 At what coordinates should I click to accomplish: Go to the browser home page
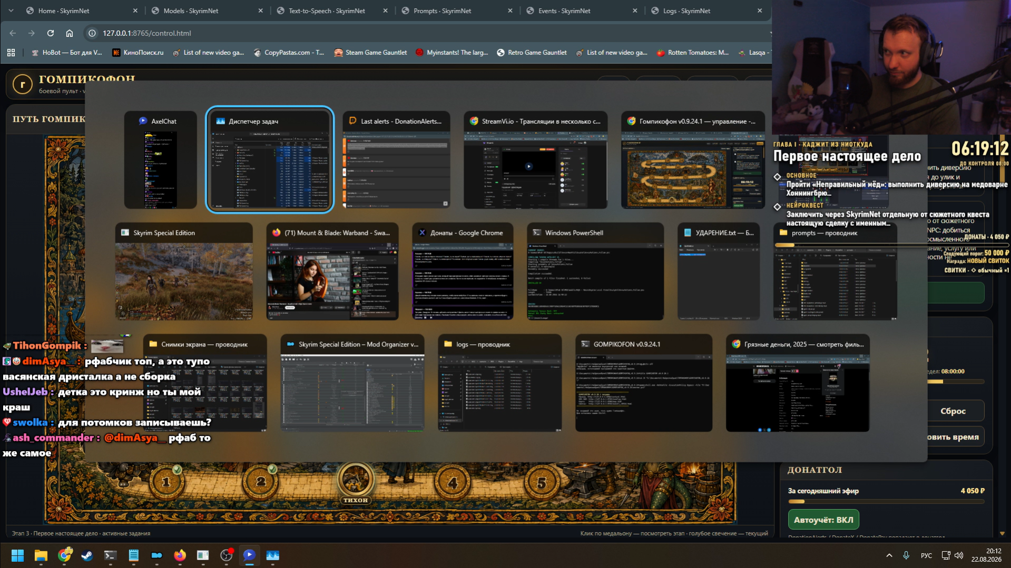(70, 33)
